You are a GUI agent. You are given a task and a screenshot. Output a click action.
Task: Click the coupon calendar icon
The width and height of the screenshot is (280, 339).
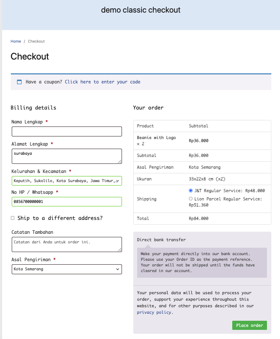pos(19,82)
